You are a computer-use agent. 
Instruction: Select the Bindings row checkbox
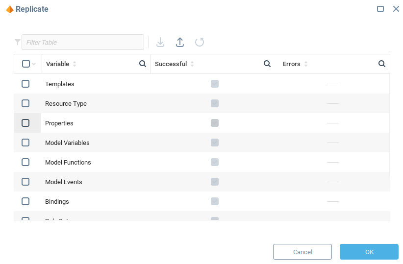point(25,201)
